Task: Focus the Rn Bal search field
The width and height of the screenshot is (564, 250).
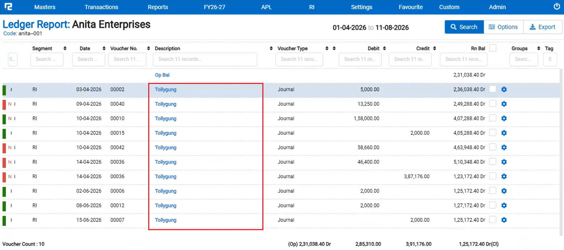Action: (x=463, y=59)
